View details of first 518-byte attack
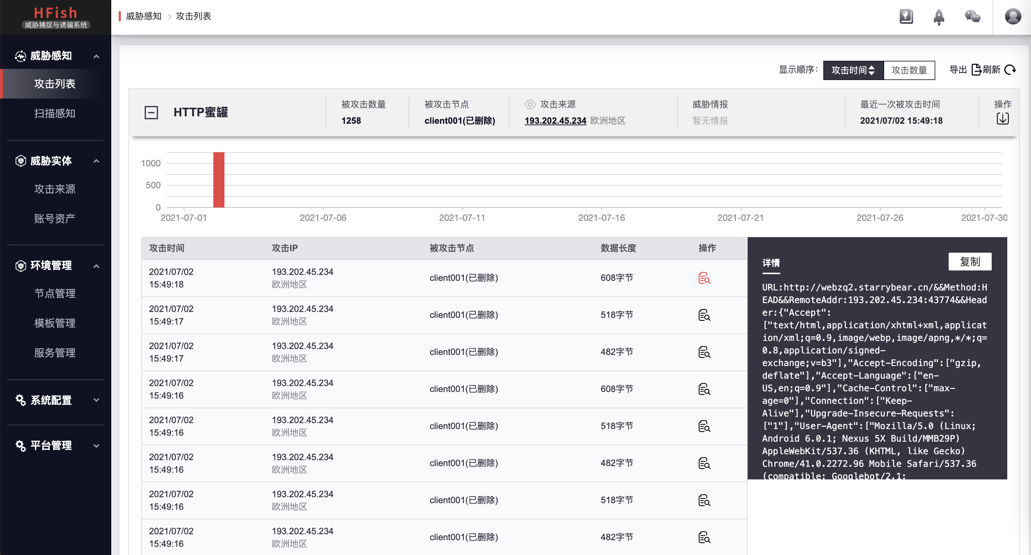 coord(704,316)
